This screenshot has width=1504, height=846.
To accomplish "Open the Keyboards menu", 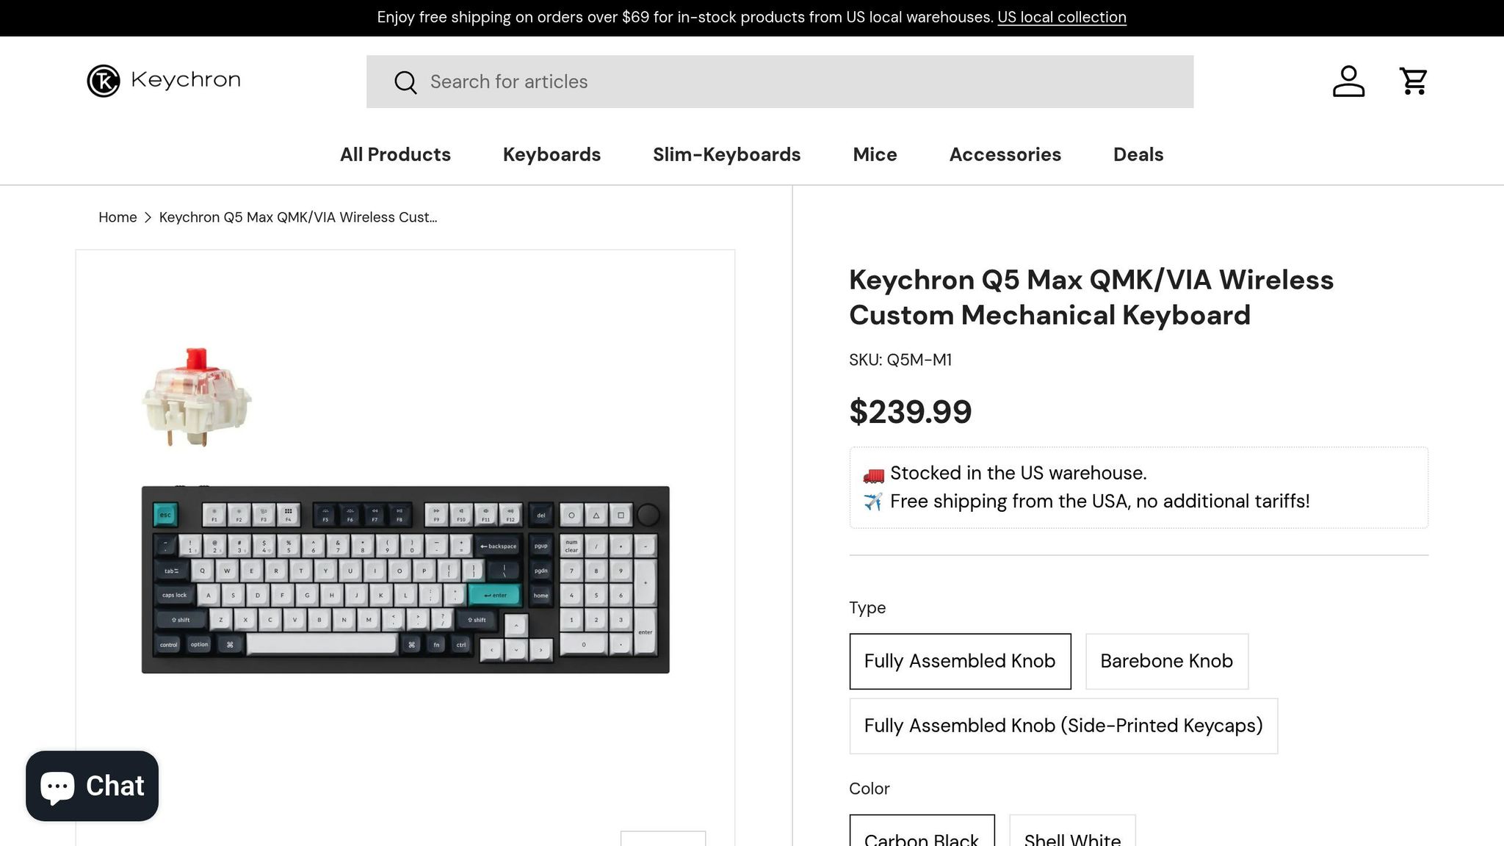I will pyautogui.click(x=552, y=154).
